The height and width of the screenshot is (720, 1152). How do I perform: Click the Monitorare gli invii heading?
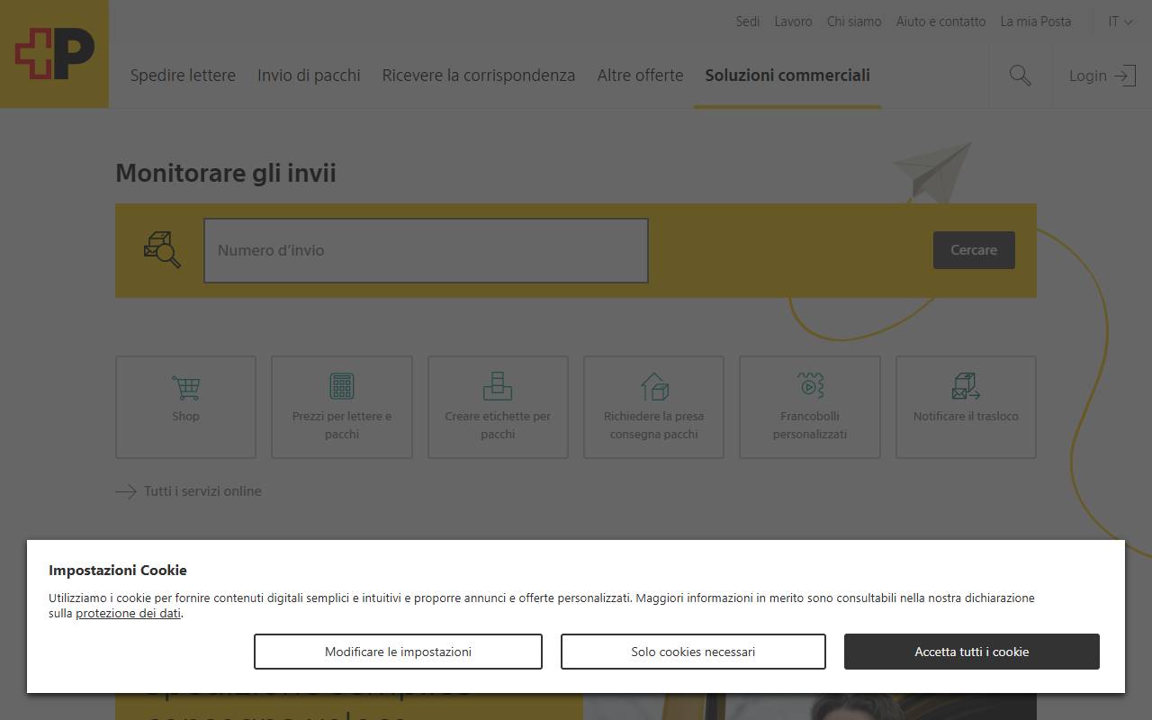click(226, 173)
